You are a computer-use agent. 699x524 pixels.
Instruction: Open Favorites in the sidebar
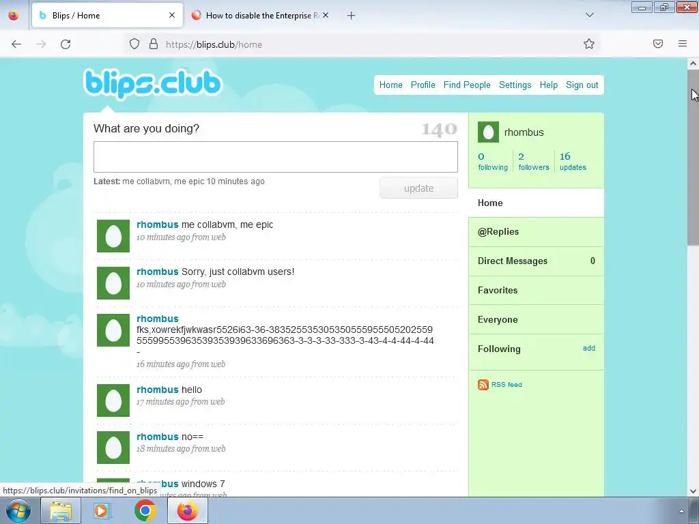pyautogui.click(x=537, y=291)
